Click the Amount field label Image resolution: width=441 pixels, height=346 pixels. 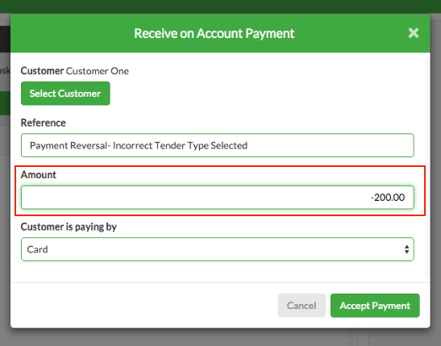coord(39,175)
